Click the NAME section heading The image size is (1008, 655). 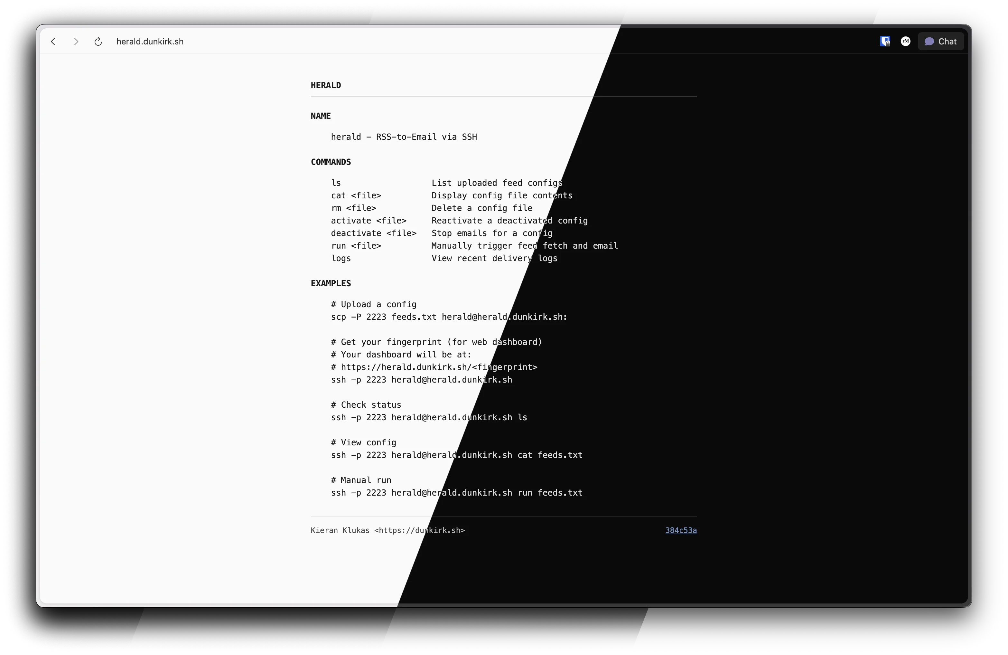321,116
